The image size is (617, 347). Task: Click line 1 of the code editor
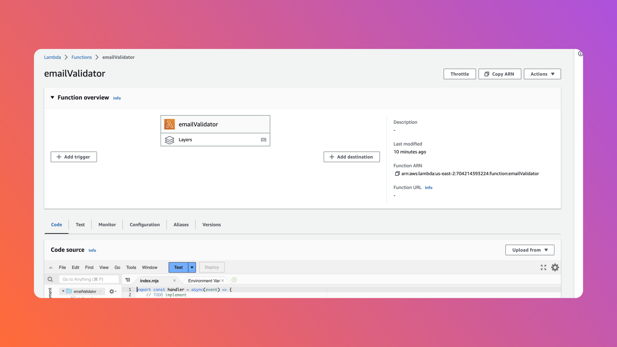(349, 290)
